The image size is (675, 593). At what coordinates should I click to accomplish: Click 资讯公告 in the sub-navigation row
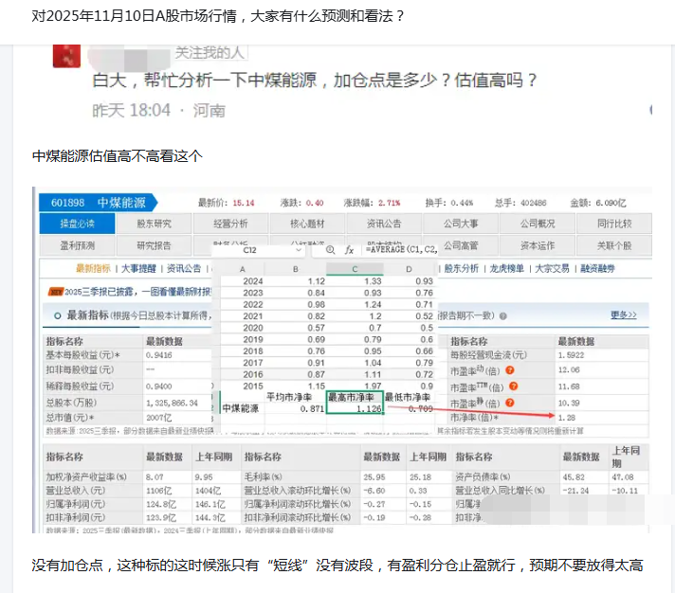click(184, 269)
